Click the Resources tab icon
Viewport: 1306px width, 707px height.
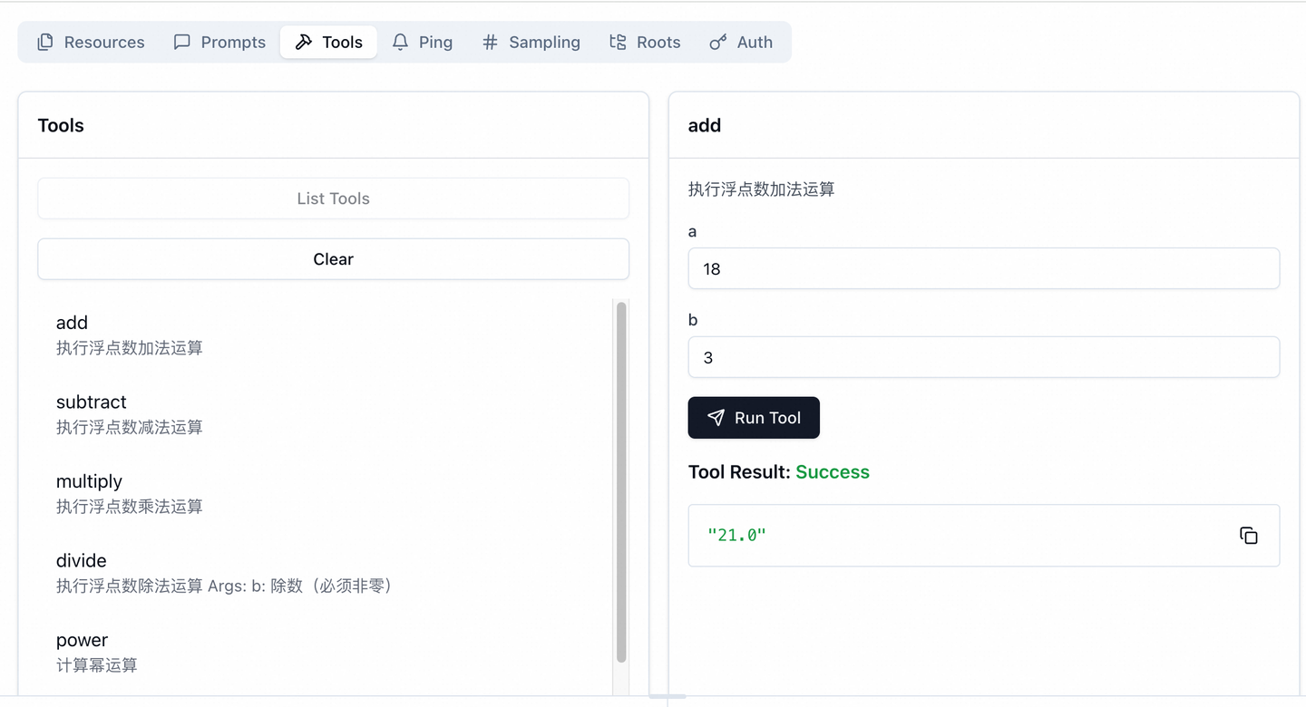44,42
